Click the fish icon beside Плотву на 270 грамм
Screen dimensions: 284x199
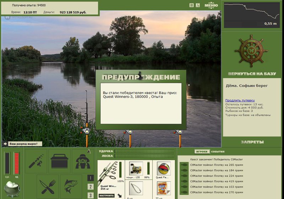(184, 192)
